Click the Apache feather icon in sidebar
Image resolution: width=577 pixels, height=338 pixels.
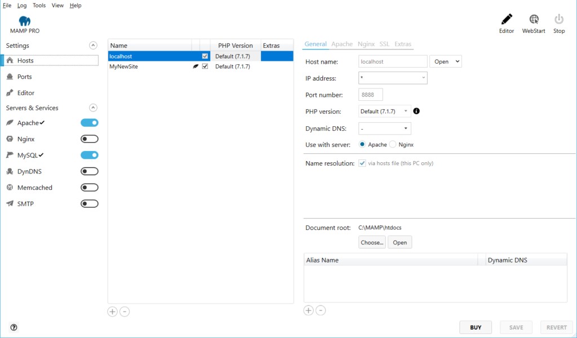point(10,122)
